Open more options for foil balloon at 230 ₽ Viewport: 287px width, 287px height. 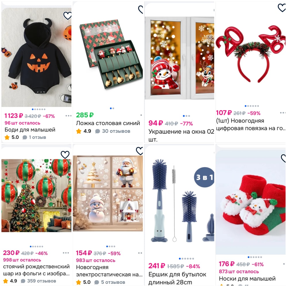pos(66,253)
